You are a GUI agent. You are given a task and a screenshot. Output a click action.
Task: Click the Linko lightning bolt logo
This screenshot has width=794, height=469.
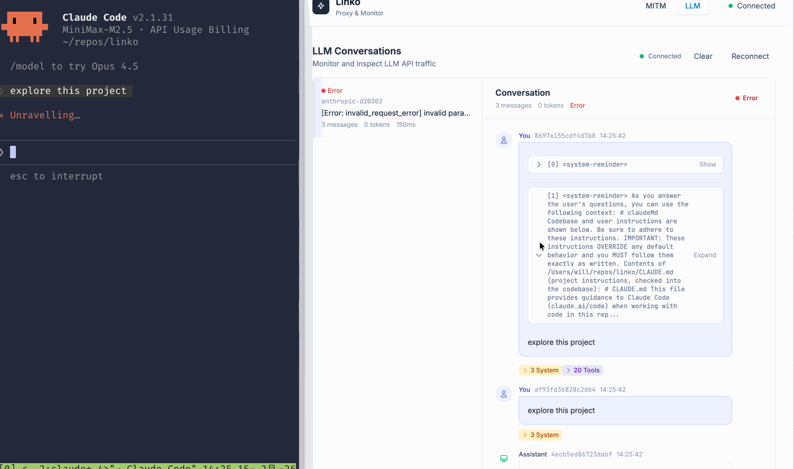pyautogui.click(x=321, y=6)
